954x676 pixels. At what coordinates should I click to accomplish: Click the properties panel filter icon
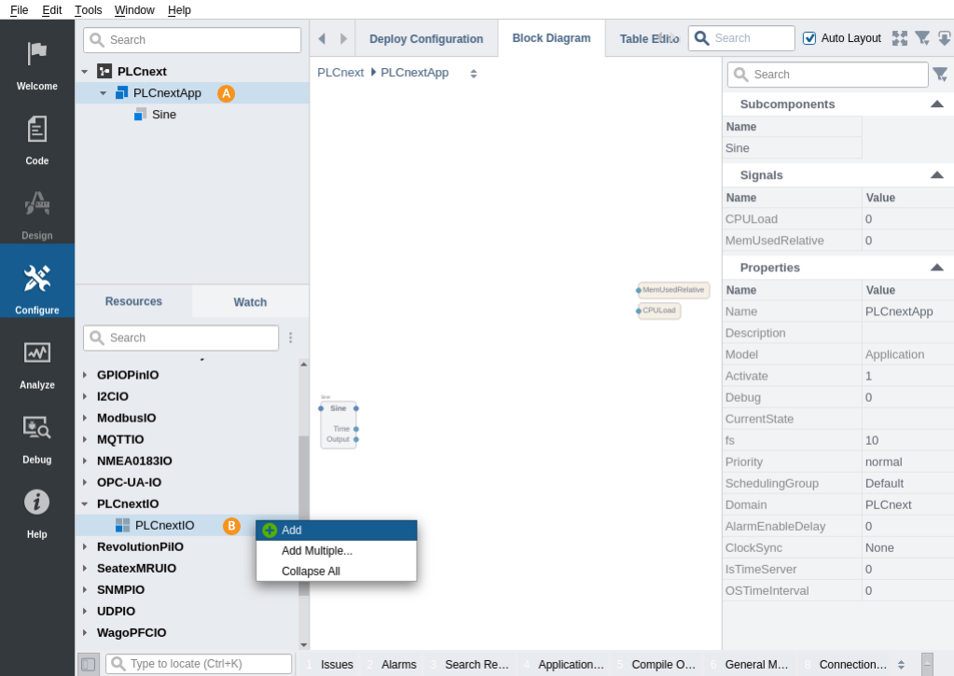tap(940, 75)
